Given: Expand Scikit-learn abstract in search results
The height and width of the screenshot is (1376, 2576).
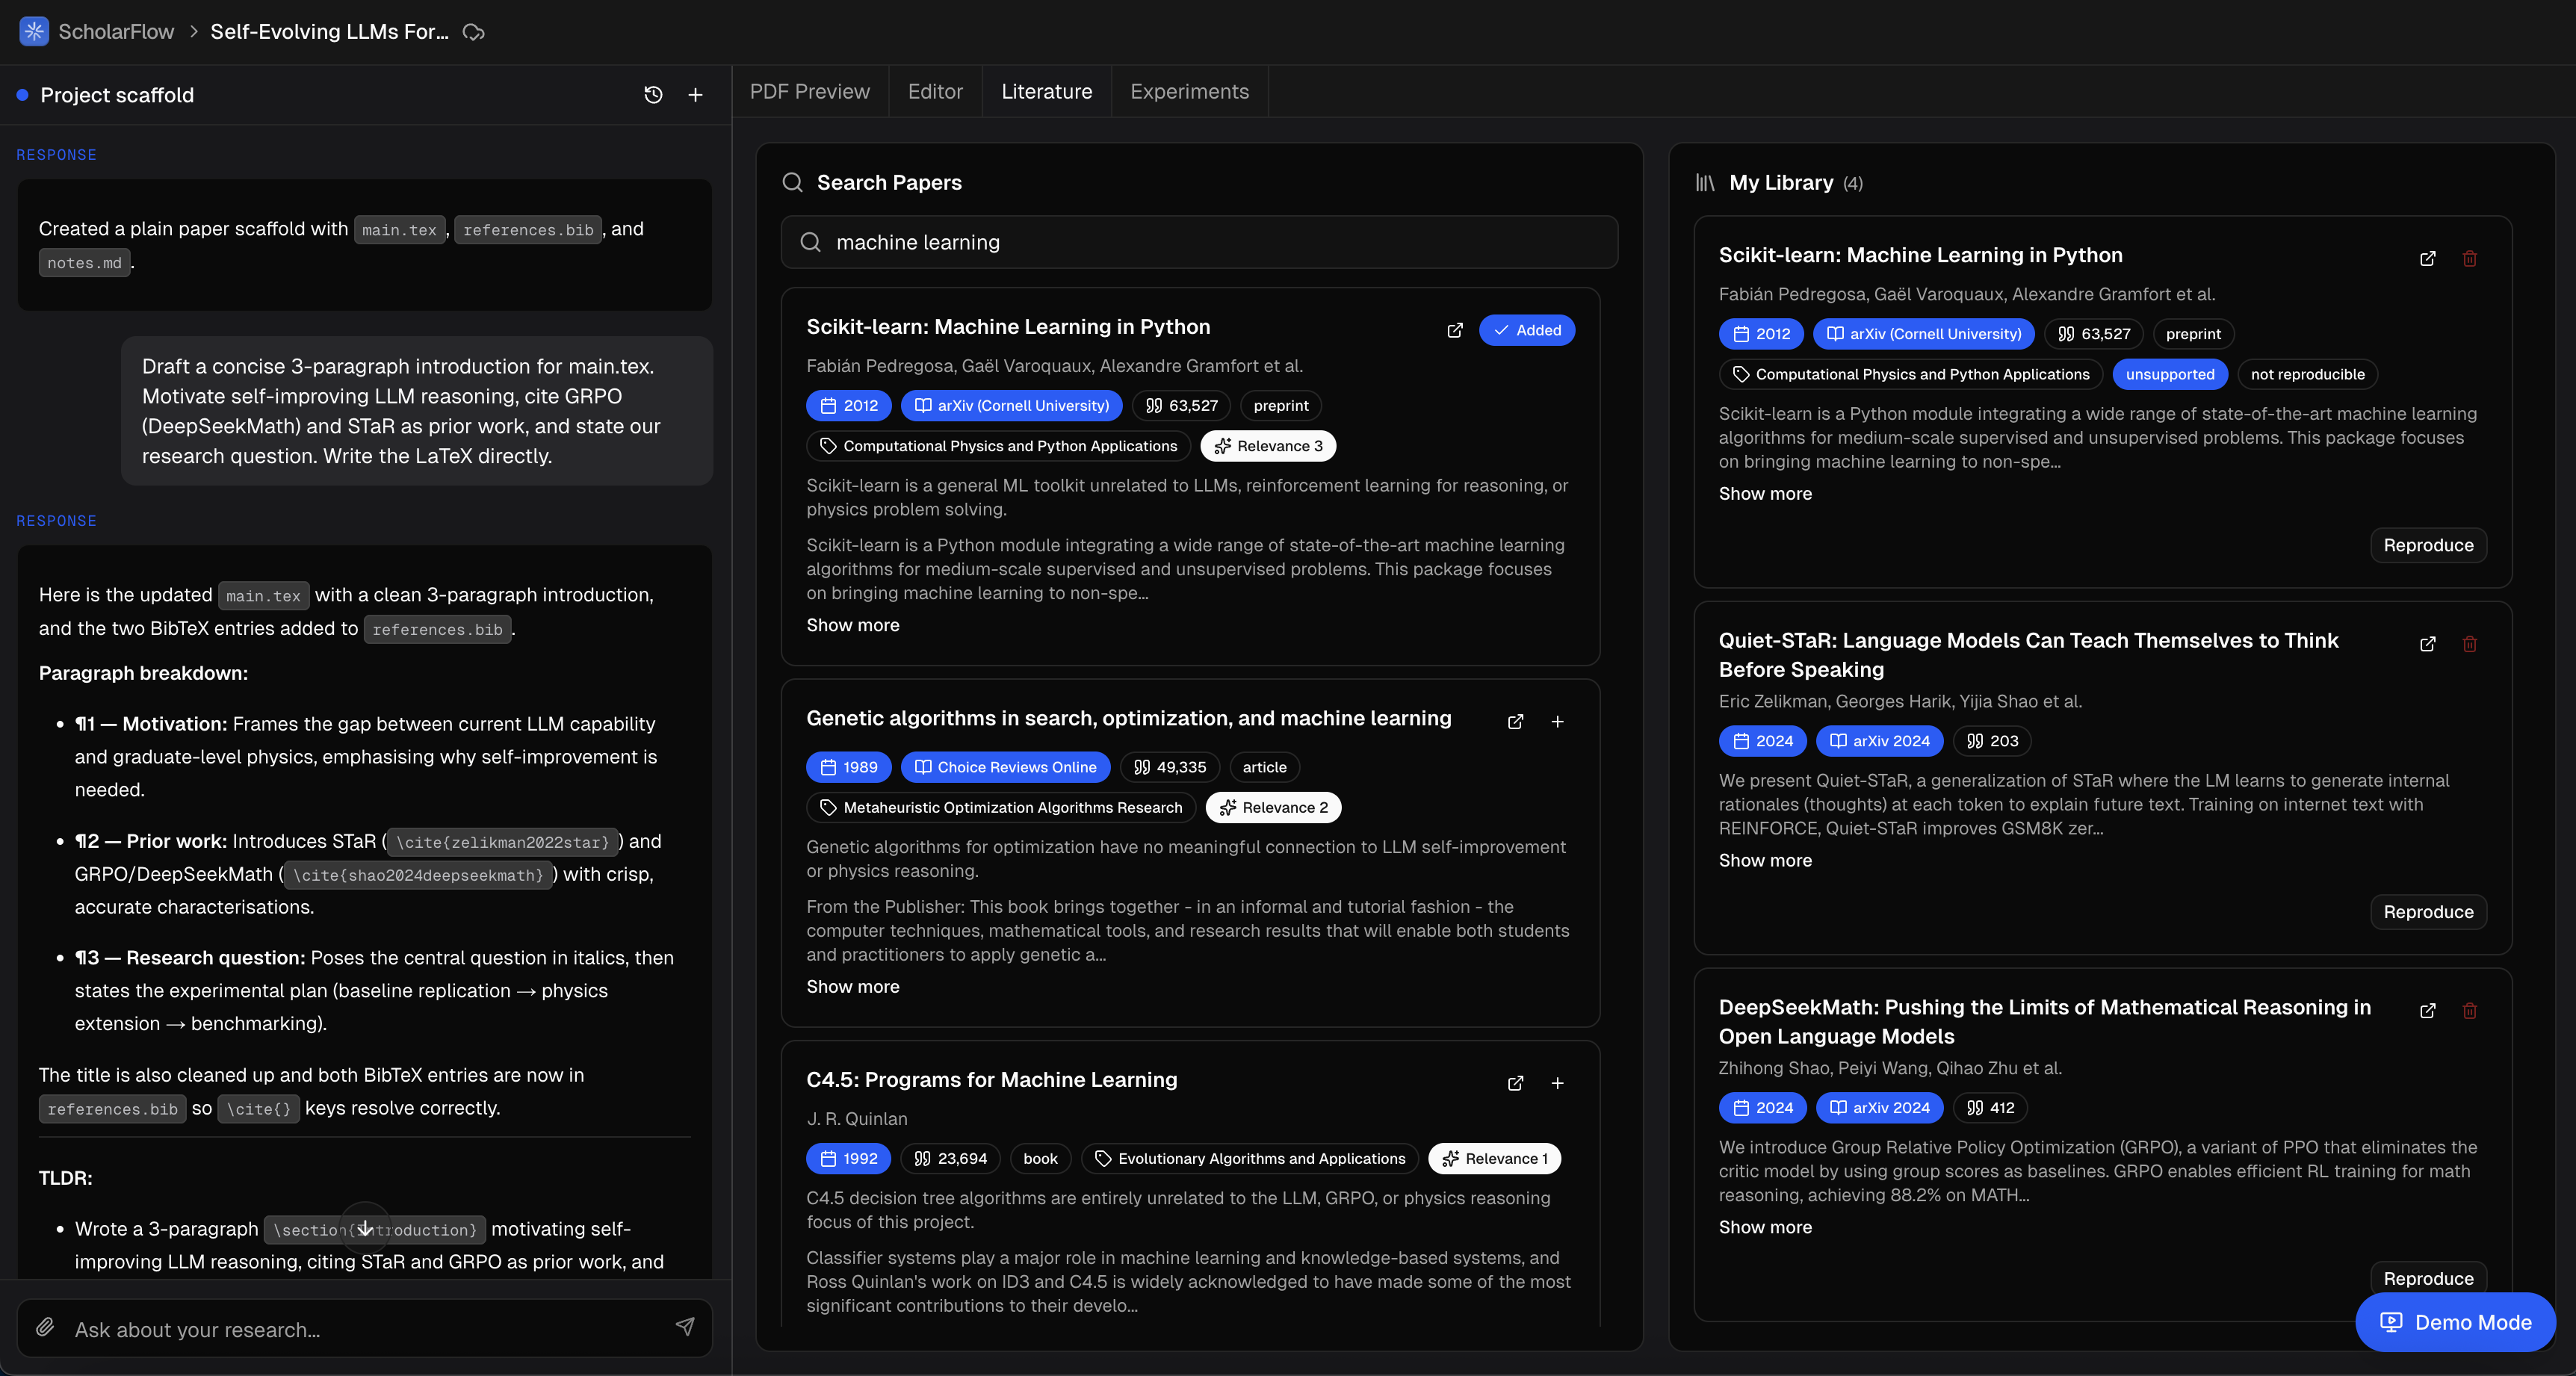Looking at the screenshot, I should tap(852, 625).
